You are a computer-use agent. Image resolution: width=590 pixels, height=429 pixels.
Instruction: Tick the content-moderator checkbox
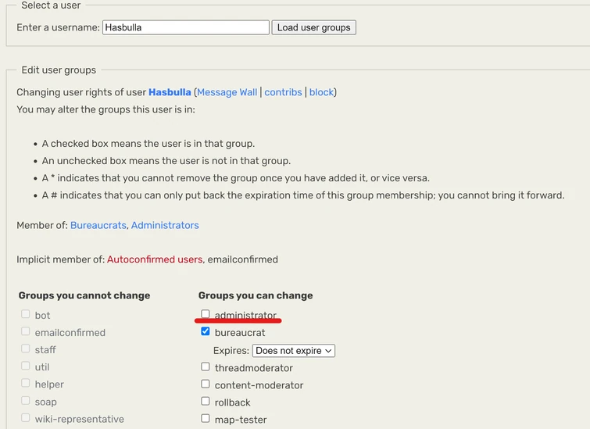[x=206, y=384]
